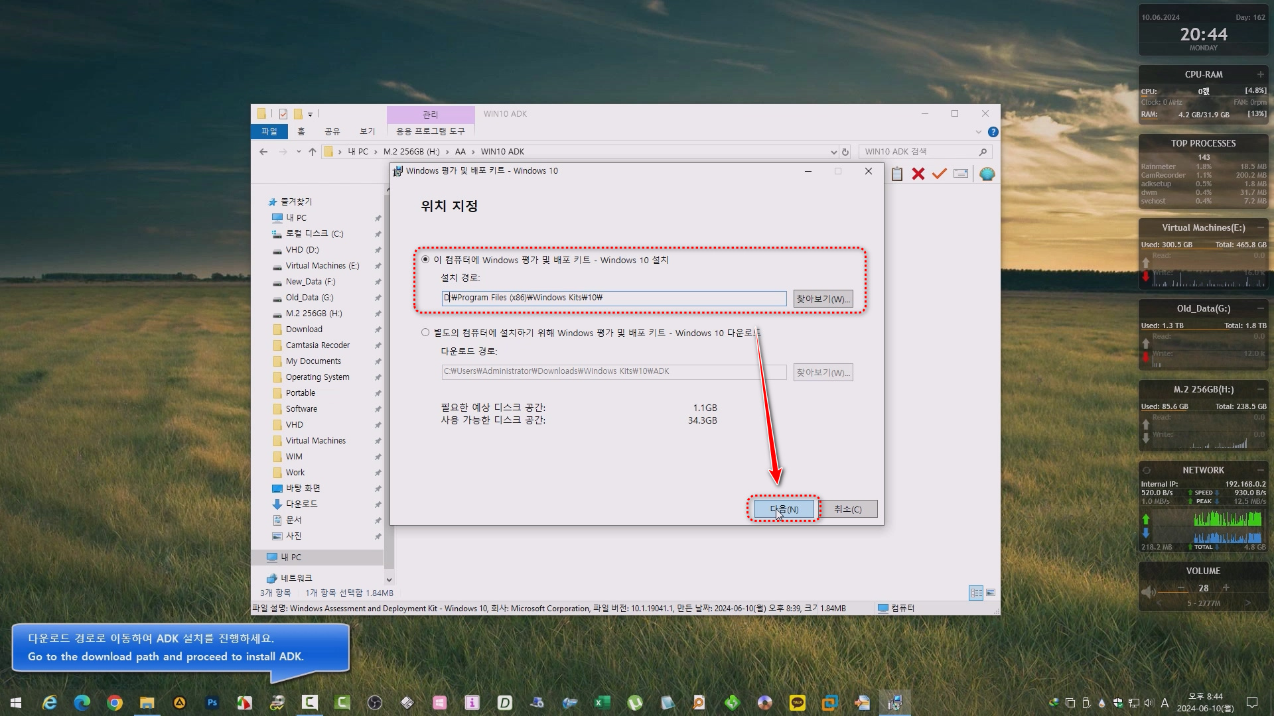
Task: Open Excel from the taskbar
Action: (602, 703)
